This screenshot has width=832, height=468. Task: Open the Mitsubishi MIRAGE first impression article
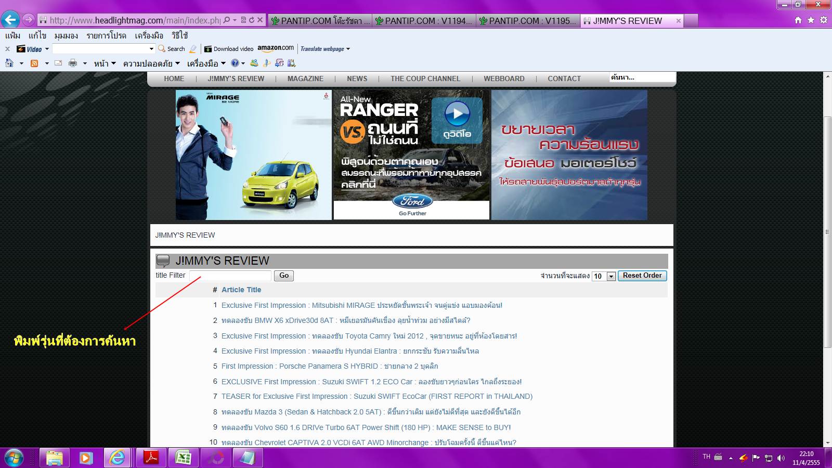coord(362,305)
